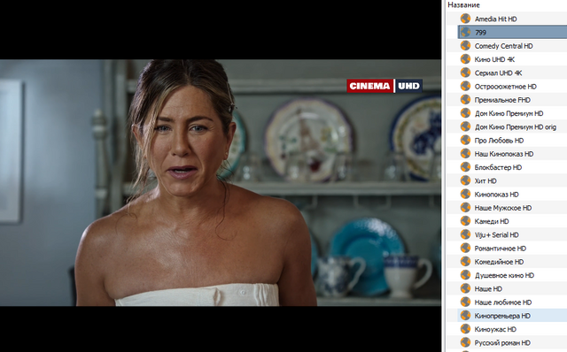
Task: Click the globe icon next to Comedy Central HD
Action: (465, 45)
